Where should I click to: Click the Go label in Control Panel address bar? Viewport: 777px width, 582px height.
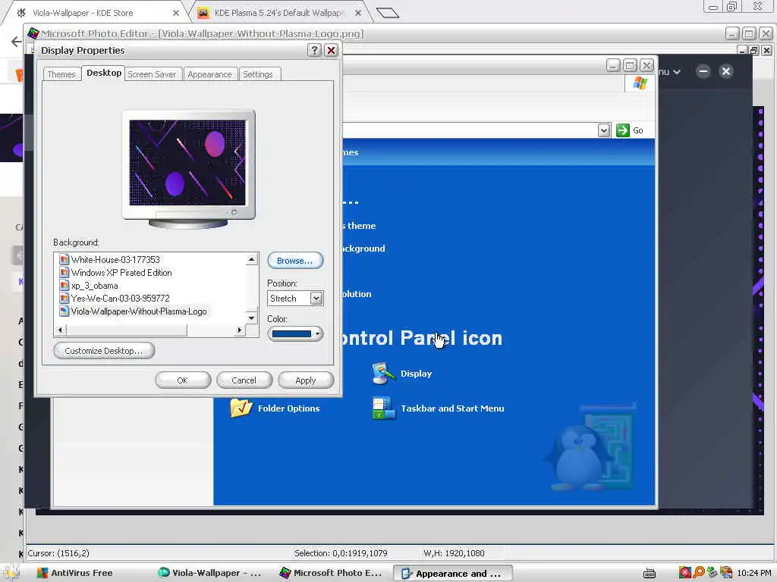click(x=637, y=130)
